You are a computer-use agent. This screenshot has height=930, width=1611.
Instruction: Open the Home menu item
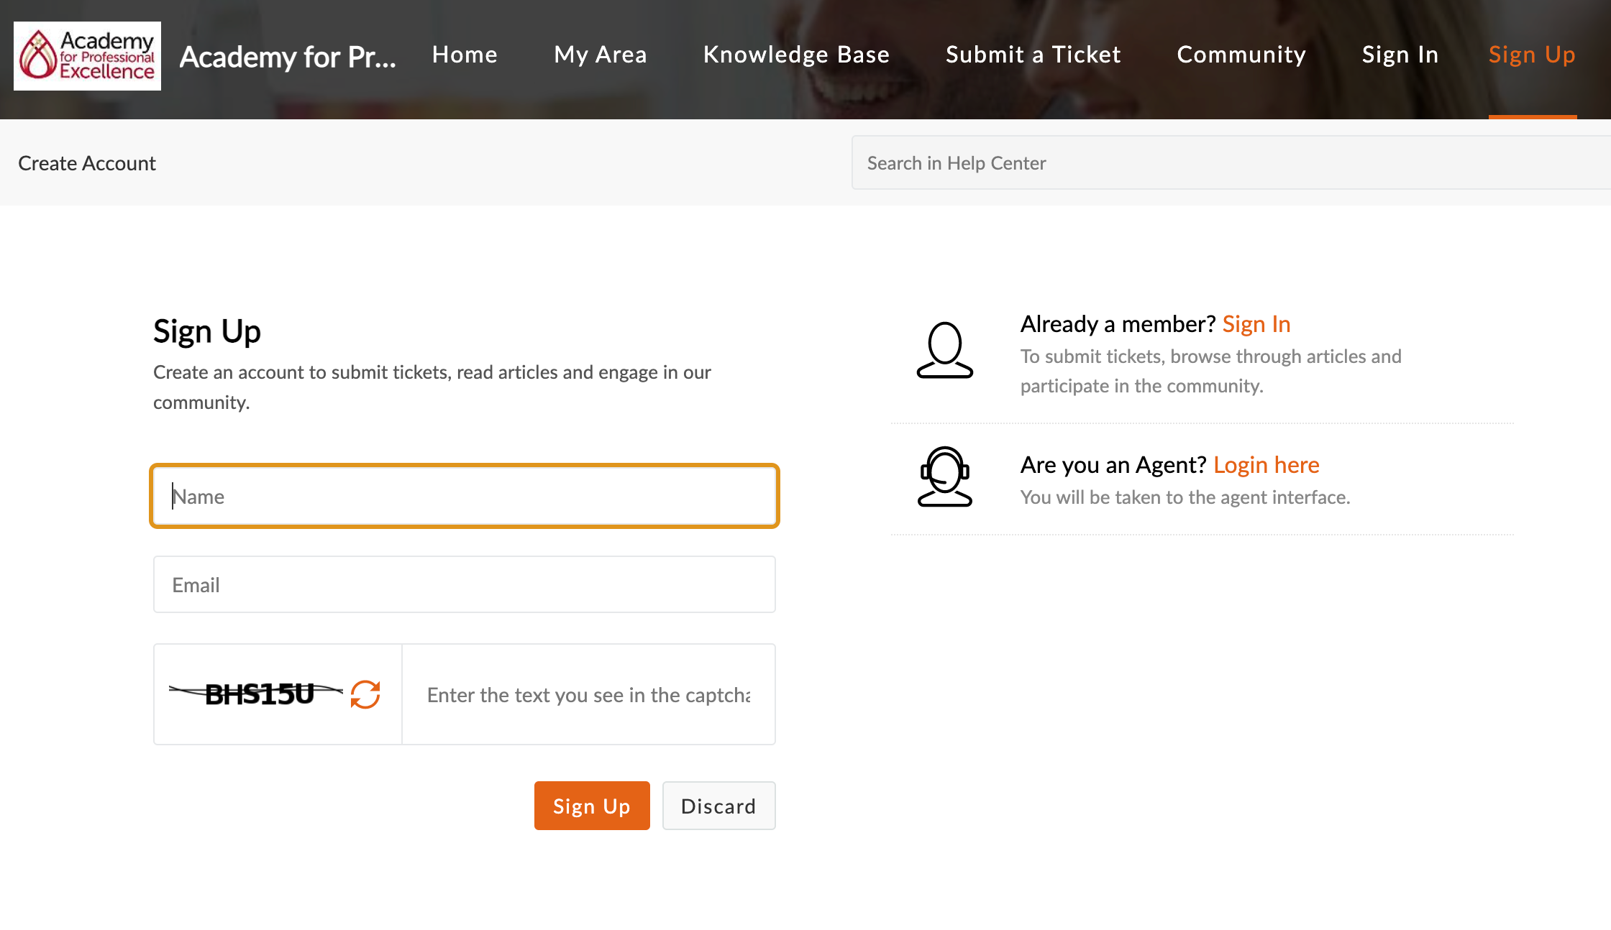click(465, 55)
